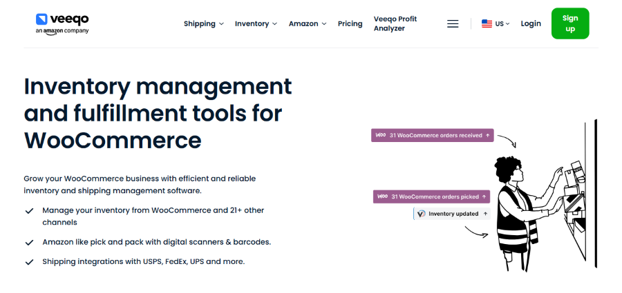Click the 'Inventory updated' badge
The height and width of the screenshot is (293, 622).
click(452, 214)
